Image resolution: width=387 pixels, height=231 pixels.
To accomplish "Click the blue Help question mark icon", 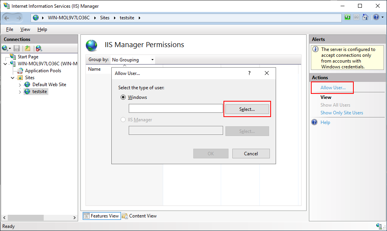I will pyautogui.click(x=375, y=17).
